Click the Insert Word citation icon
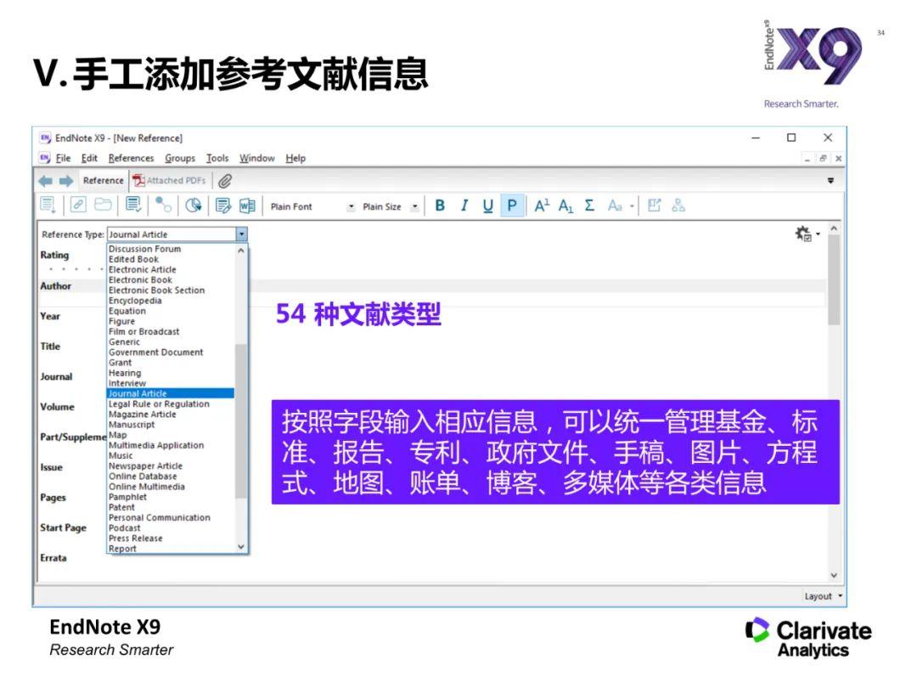This screenshot has height=688, width=917. pos(245,206)
